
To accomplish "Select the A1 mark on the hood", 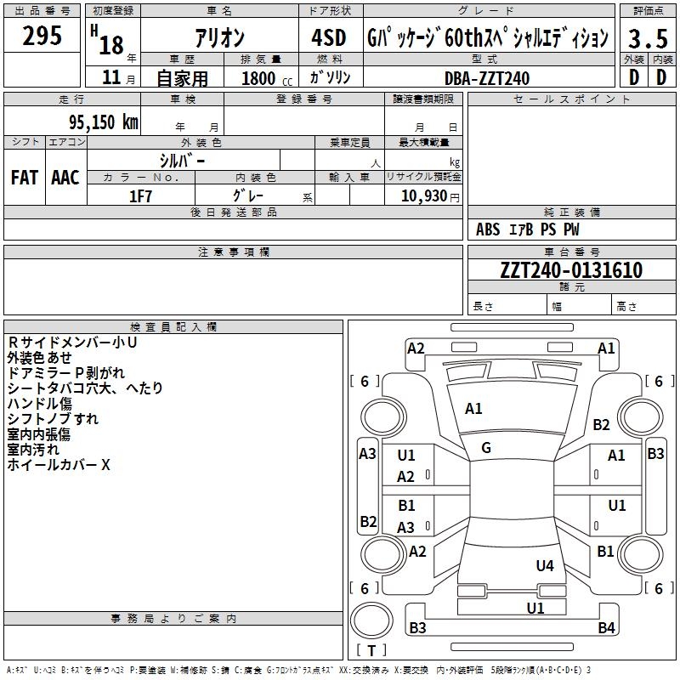I will [x=473, y=409].
